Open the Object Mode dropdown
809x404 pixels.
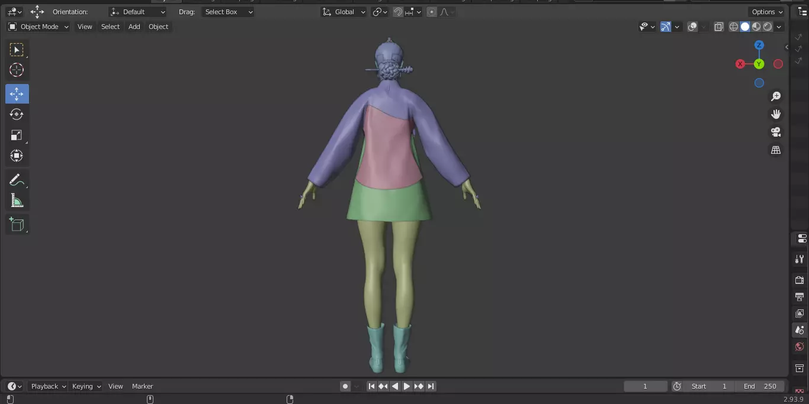(x=38, y=27)
